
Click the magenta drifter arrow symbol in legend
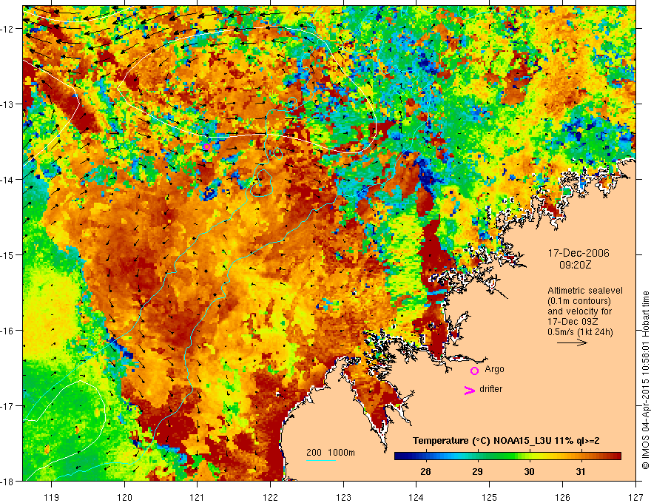(x=470, y=390)
